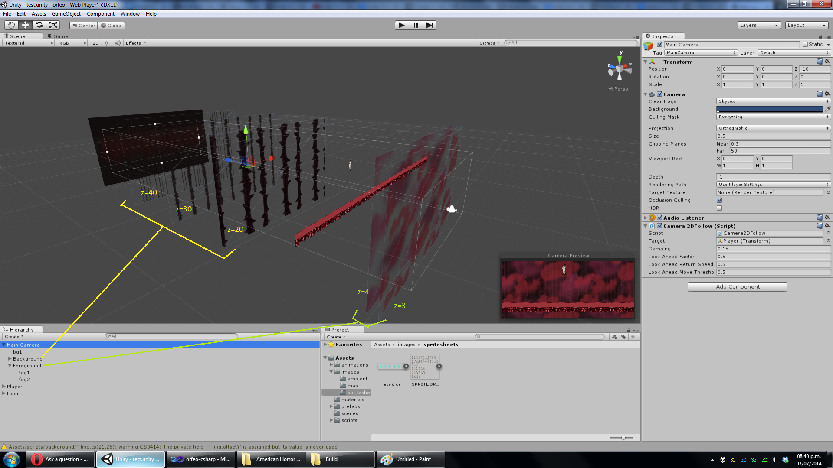Toggle Camera 2DFollow script checkbox
The image size is (833, 468).
(x=659, y=226)
